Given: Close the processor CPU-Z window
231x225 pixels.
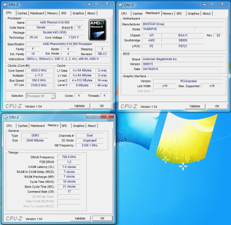Looking at the screenshot, I should click(107, 4).
